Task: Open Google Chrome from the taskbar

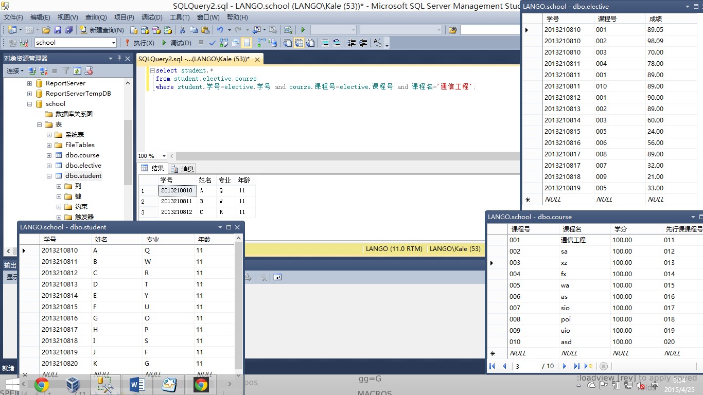Action: coord(42,385)
